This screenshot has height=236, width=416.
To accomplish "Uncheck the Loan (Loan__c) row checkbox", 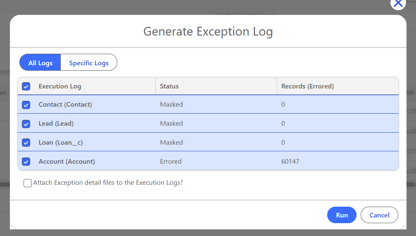I will pyautogui.click(x=26, y=143).
